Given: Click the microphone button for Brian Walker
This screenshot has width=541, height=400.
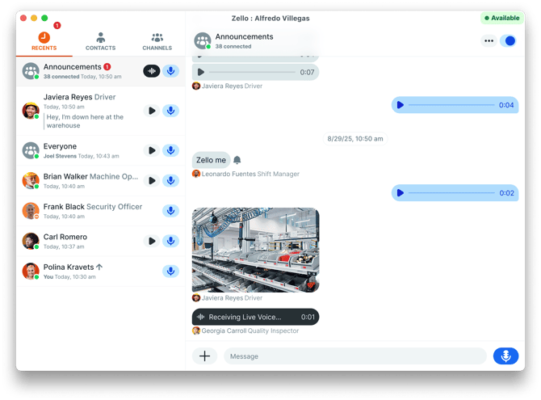Looking at the screenshot, I should coord(171,181).
